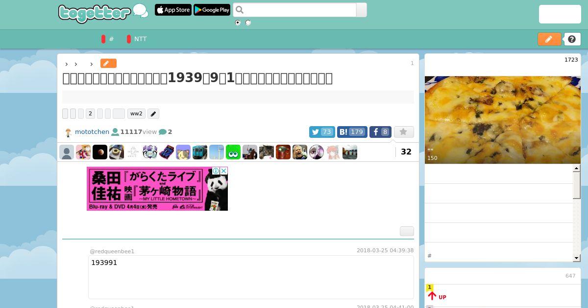
Task: Open the horse racing avatar
Action: click(x=250, y=152)
